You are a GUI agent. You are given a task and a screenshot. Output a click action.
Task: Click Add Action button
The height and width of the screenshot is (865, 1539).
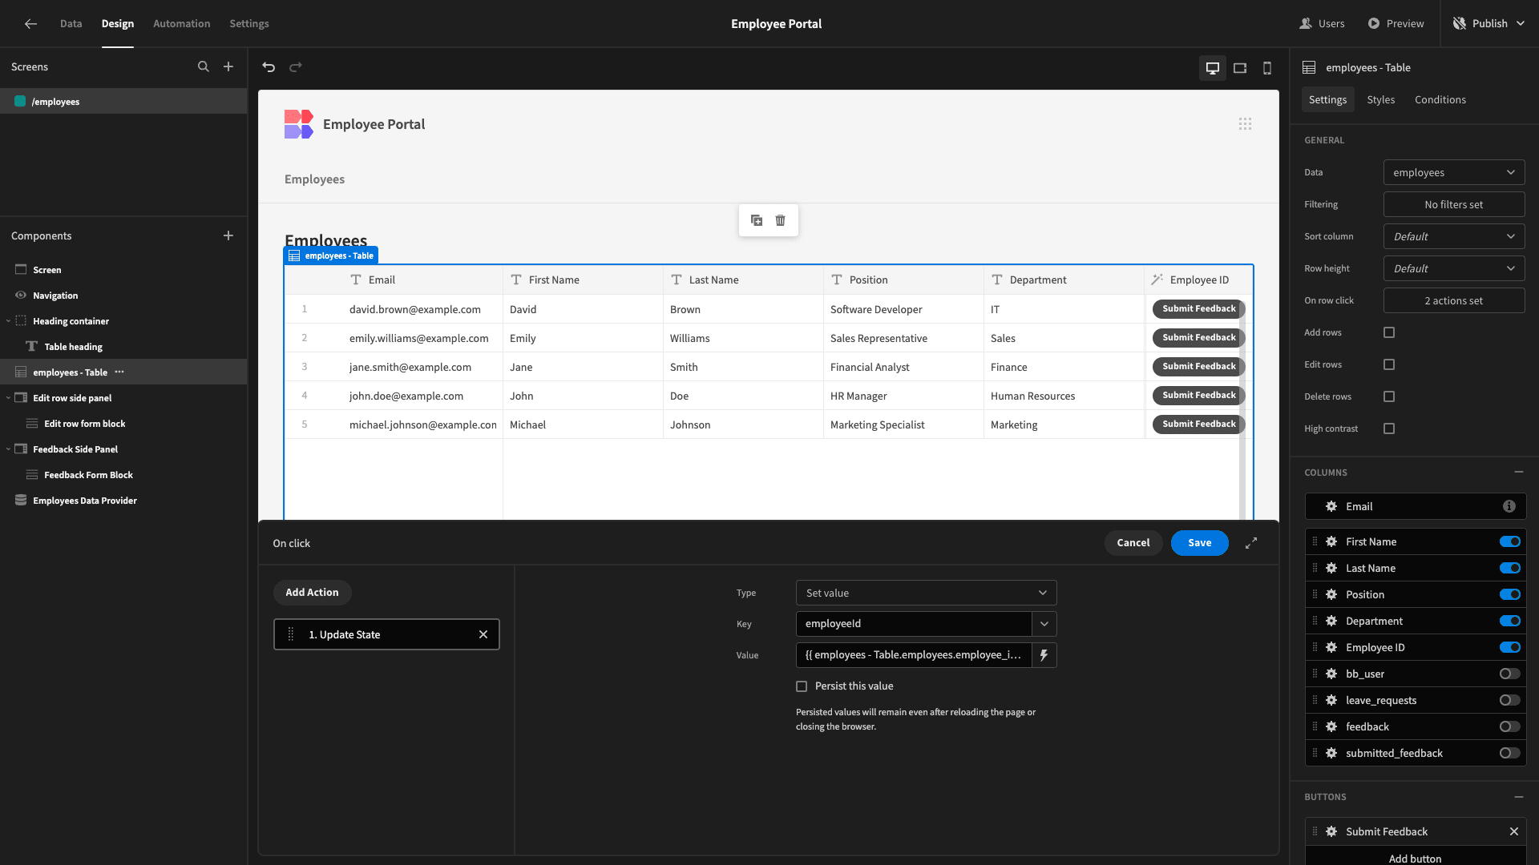point(312,593)
